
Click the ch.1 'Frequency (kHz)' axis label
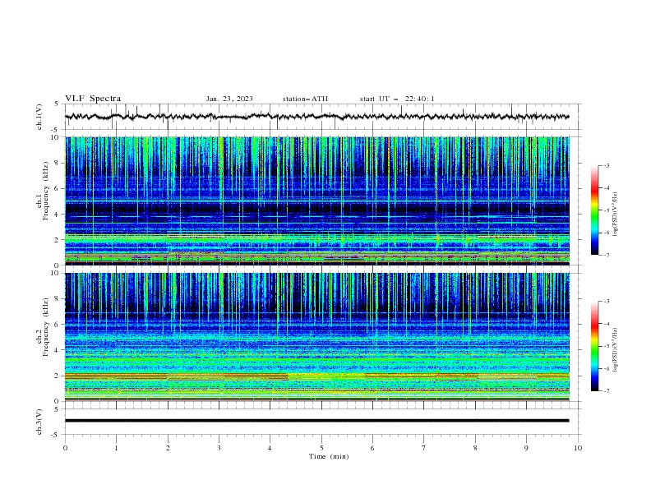[x=46, y=191]
